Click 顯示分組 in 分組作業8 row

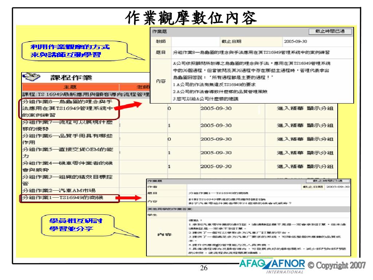click(320, 108)
